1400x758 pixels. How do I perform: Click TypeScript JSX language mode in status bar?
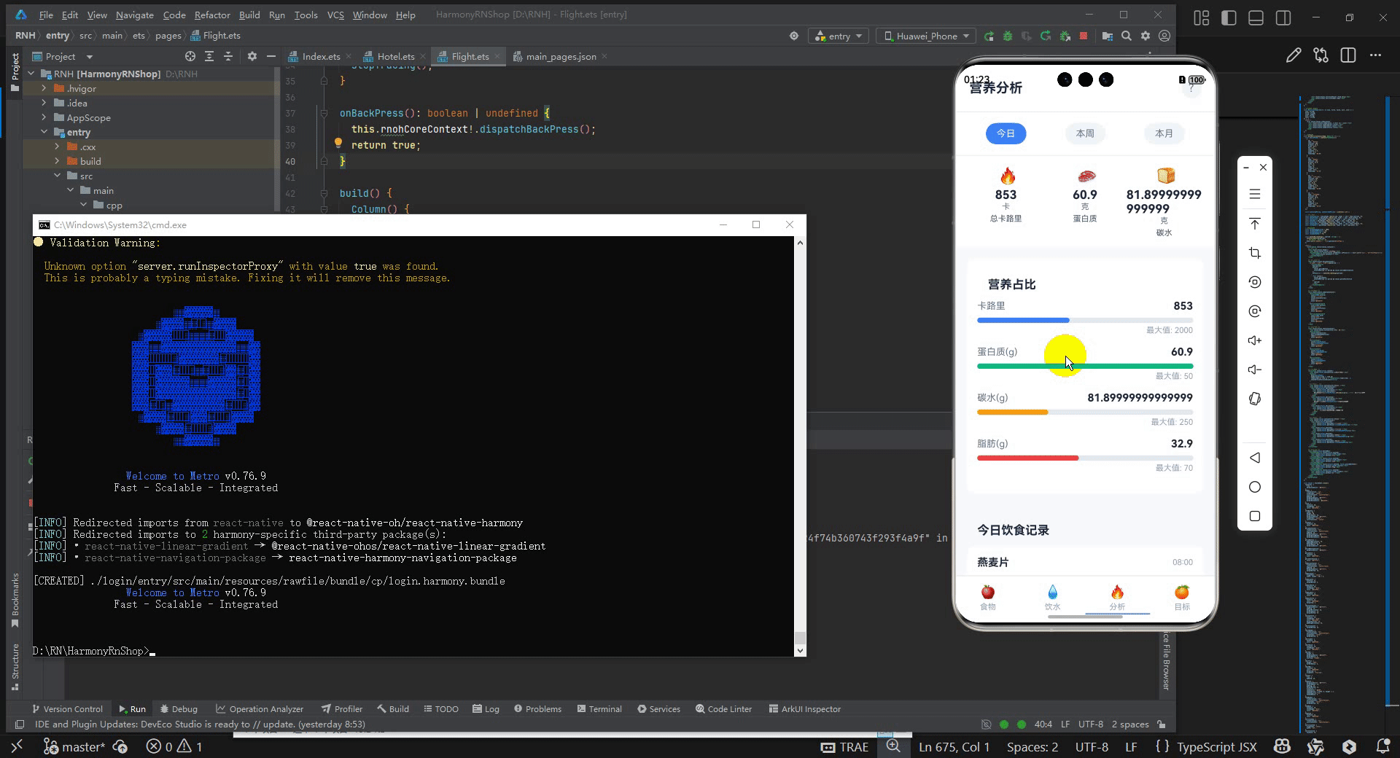tap(1216, 746)
